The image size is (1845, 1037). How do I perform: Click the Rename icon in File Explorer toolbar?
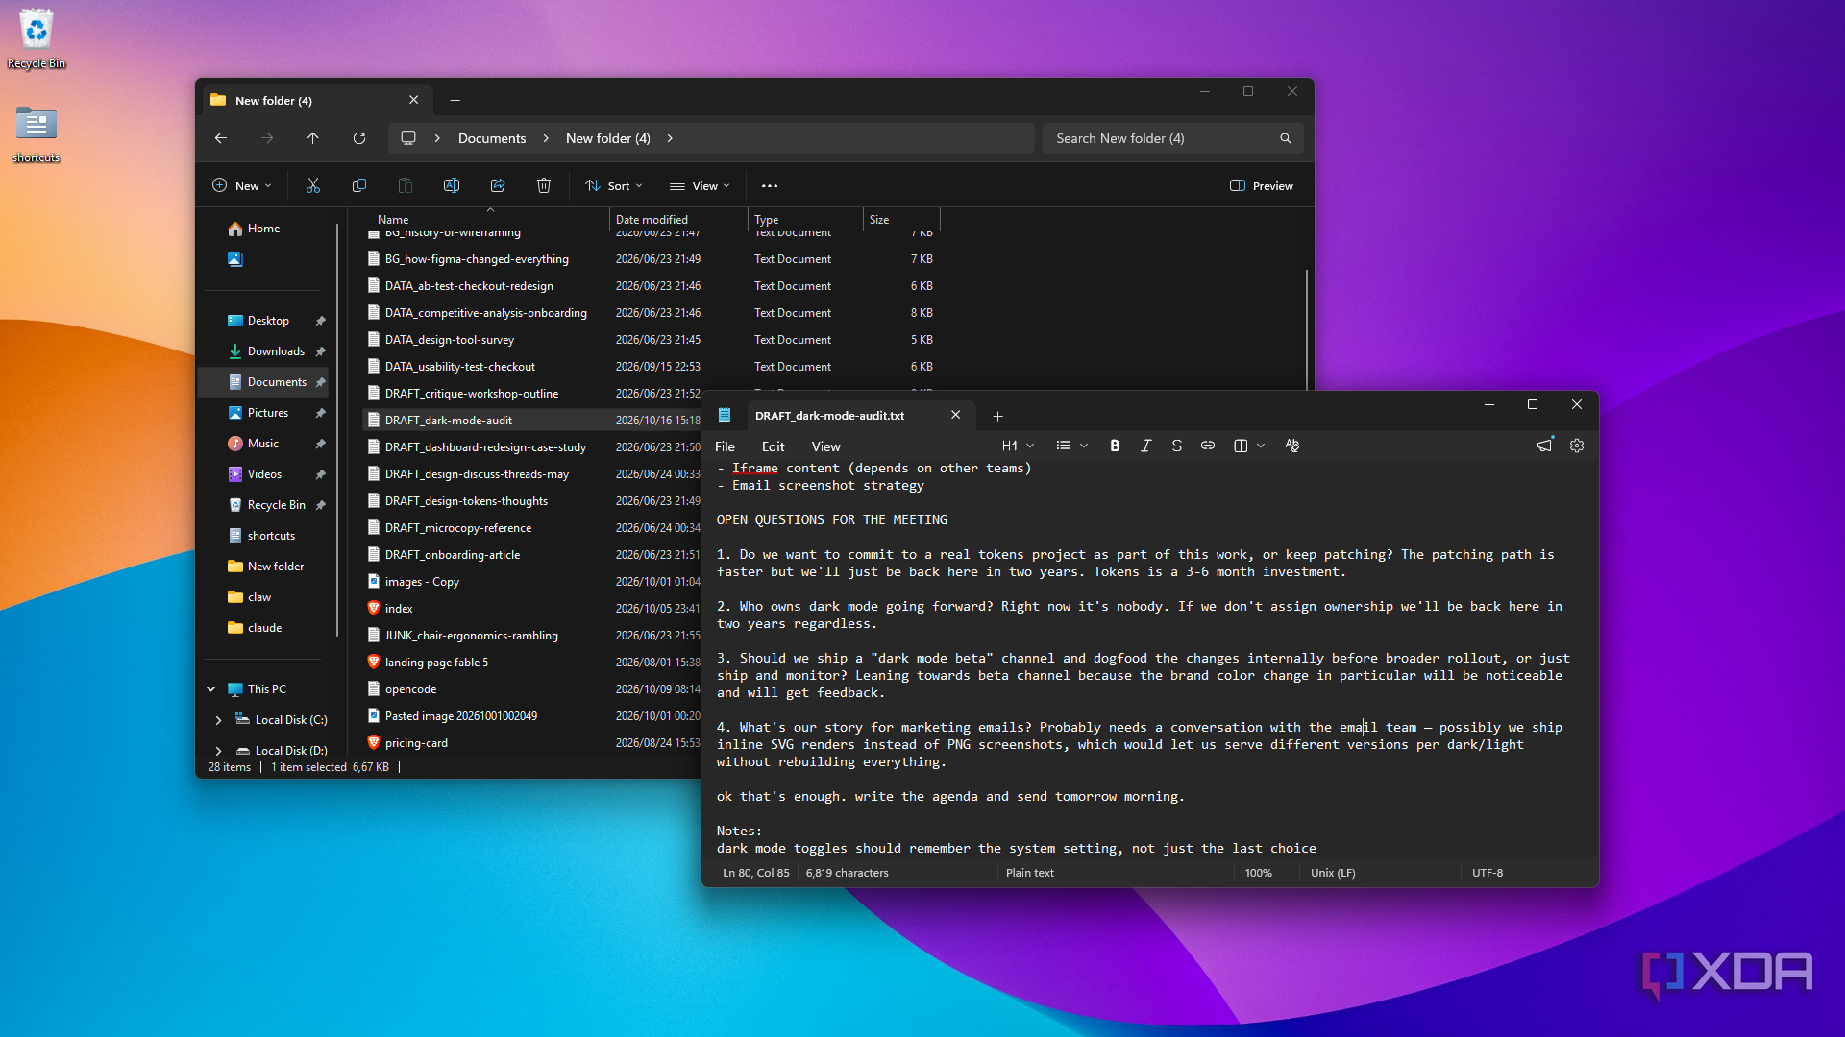pyautogui.click(x=452, y=186)
